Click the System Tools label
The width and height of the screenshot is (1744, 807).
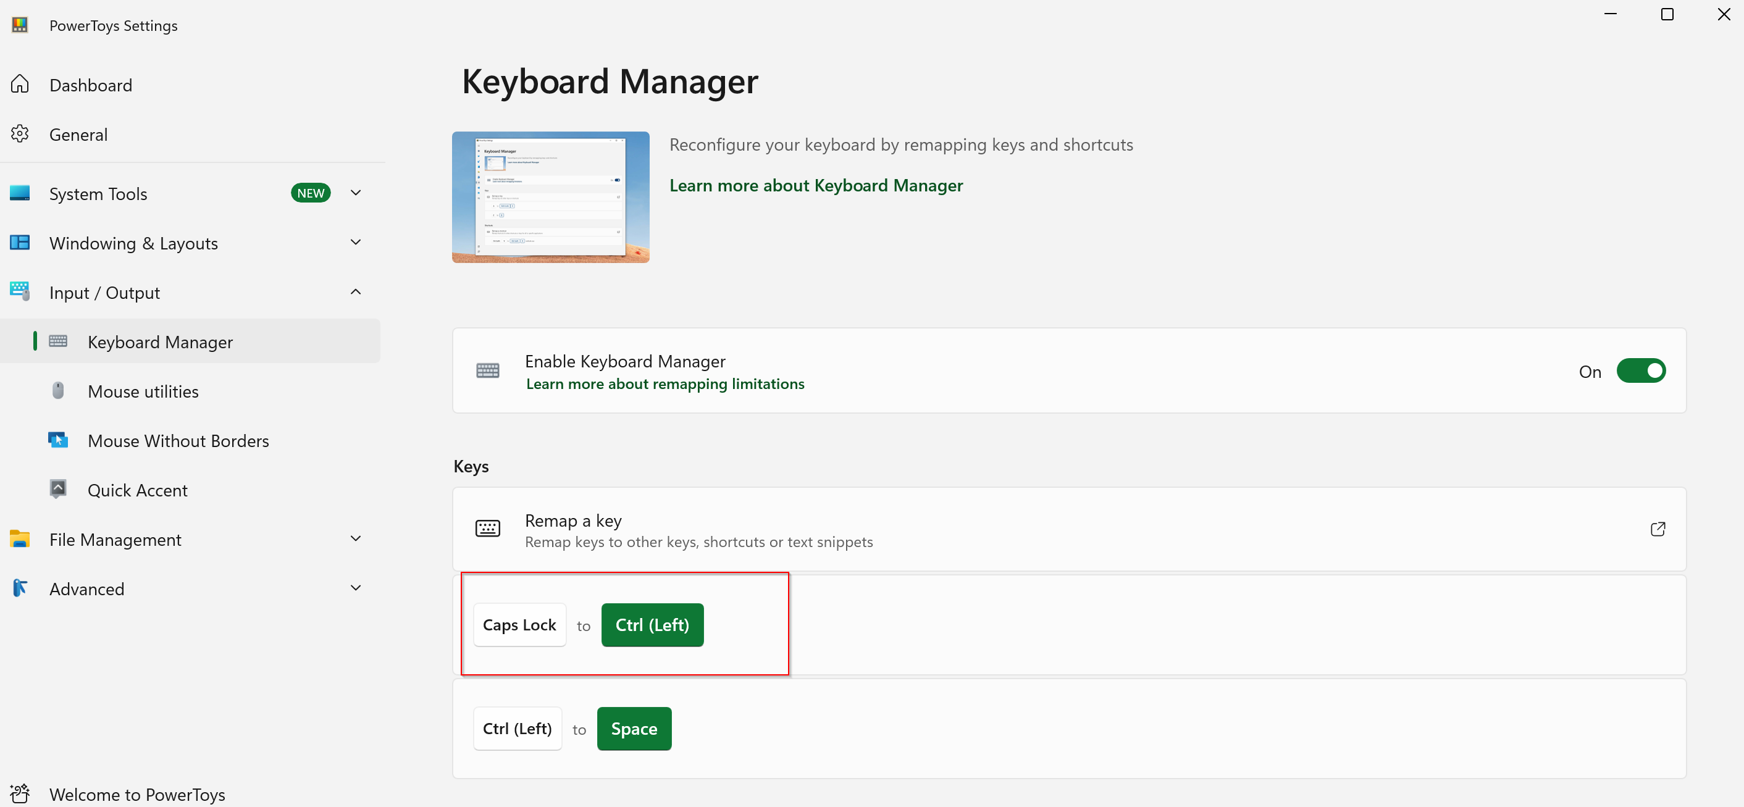(98, 194)
